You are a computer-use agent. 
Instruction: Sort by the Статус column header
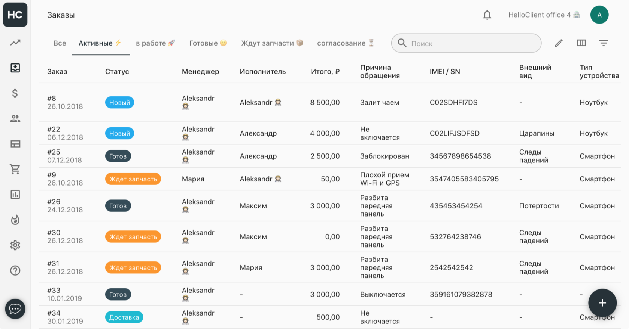tap(117, 72)
